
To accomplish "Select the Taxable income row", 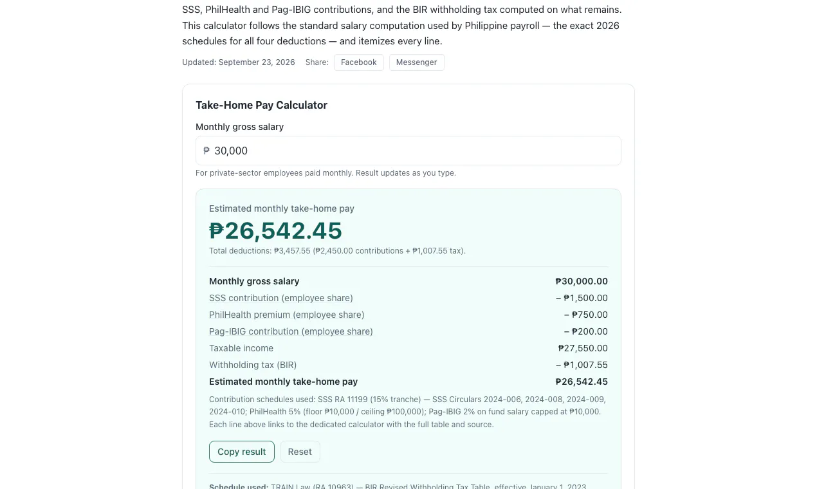I will [408, 348].
